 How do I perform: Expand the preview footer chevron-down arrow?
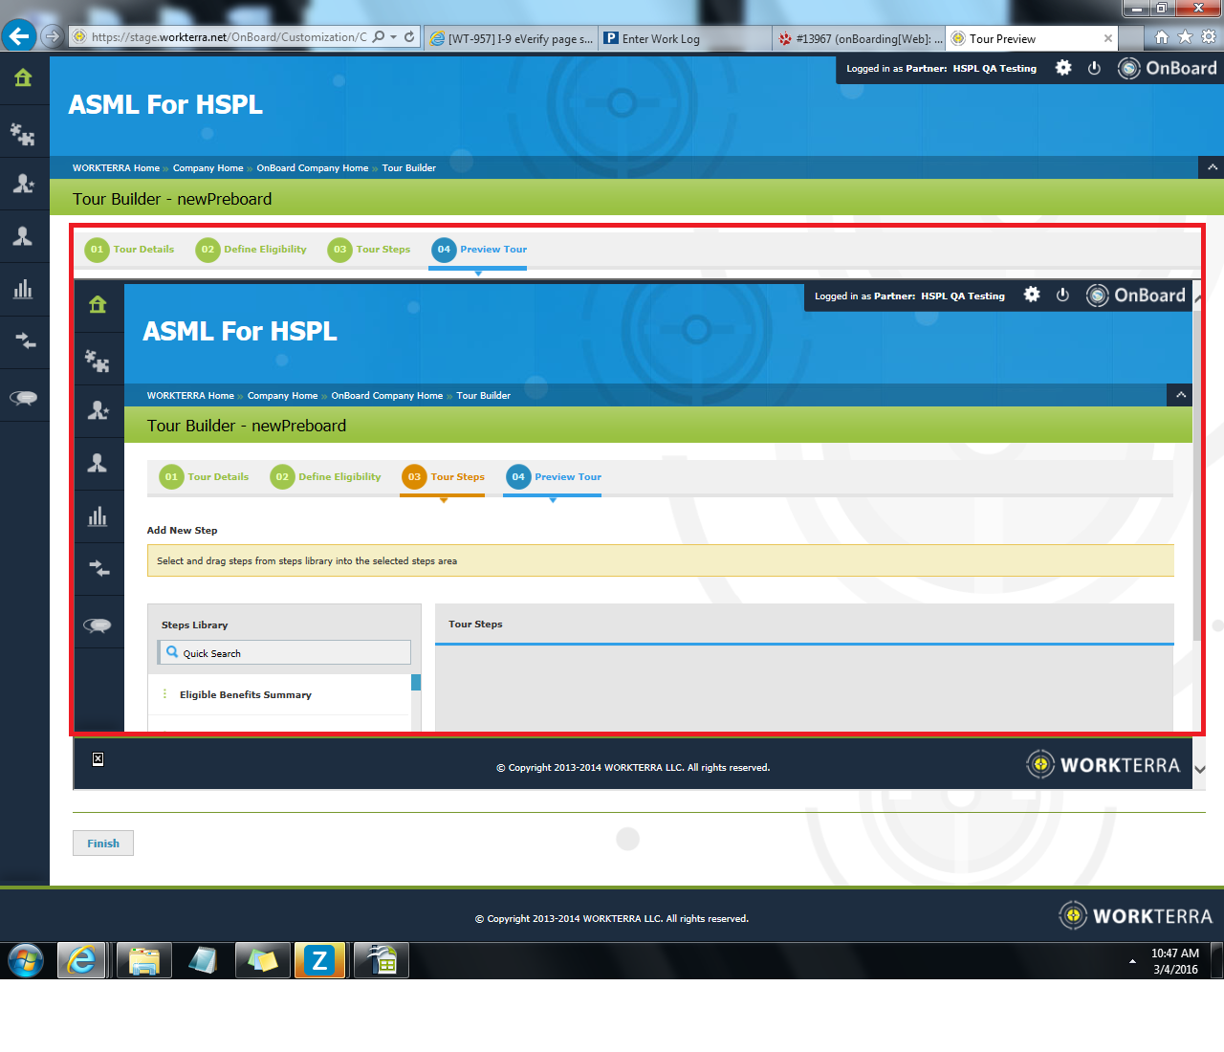point(1200,769)
